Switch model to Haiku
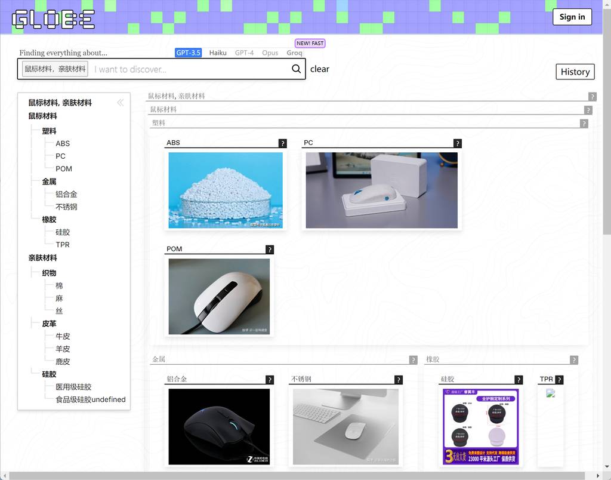This screenshot has height=480, width=611. 218,53
